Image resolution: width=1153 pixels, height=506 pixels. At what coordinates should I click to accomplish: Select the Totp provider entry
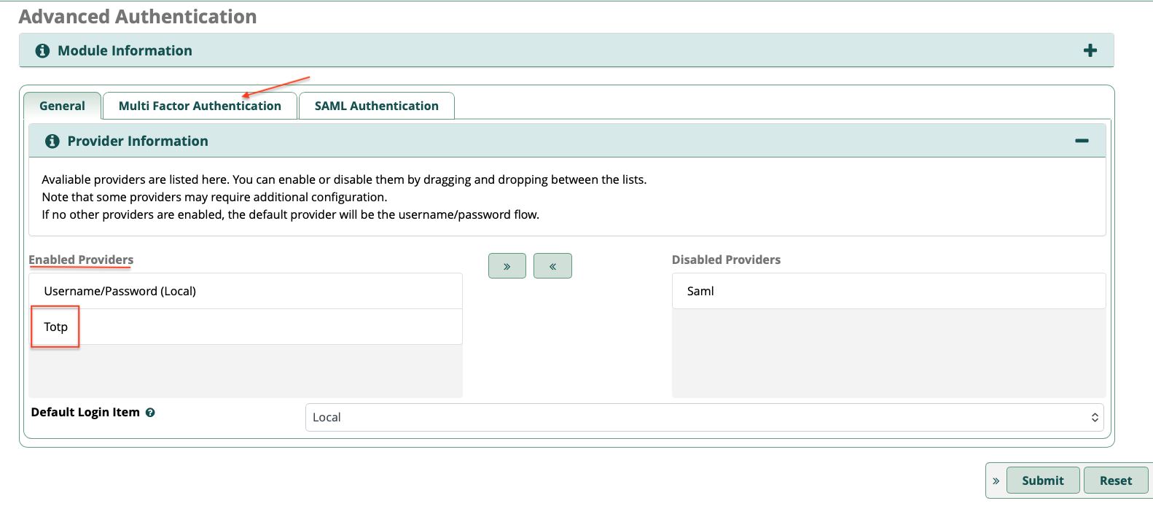(x=56, y=327)
